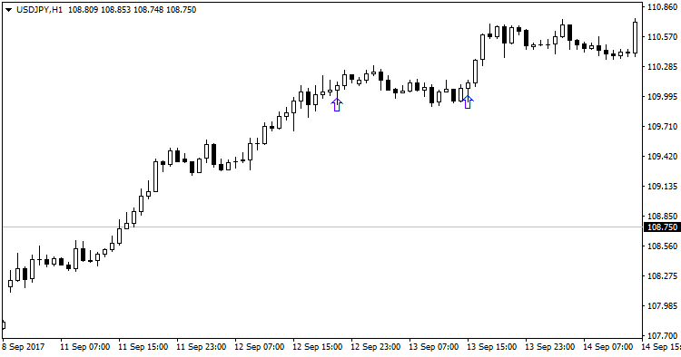Click the blue up arrow near 12 Sep 15:00
The width and height of the screenshot is (681, 357).
[337, 104]
